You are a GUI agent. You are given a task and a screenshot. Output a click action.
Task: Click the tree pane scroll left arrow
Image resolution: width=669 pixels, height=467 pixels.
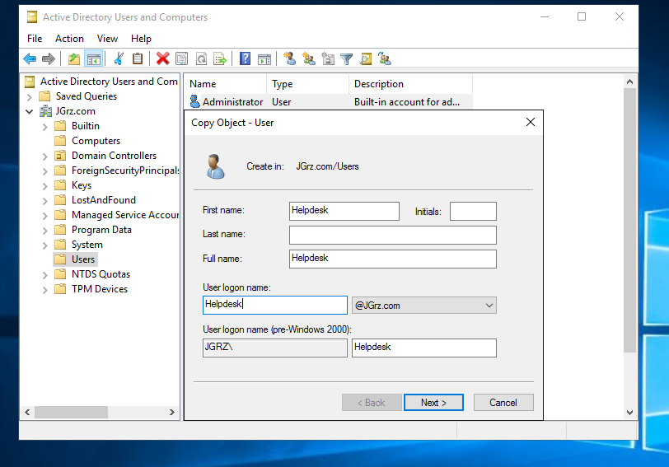click(27, 413)
